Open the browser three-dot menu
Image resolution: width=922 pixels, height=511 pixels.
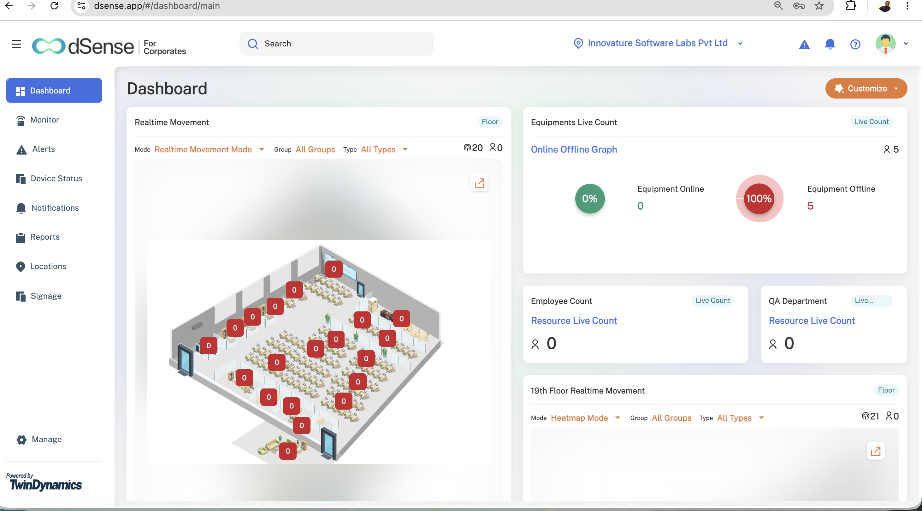[x=907, y=6]
